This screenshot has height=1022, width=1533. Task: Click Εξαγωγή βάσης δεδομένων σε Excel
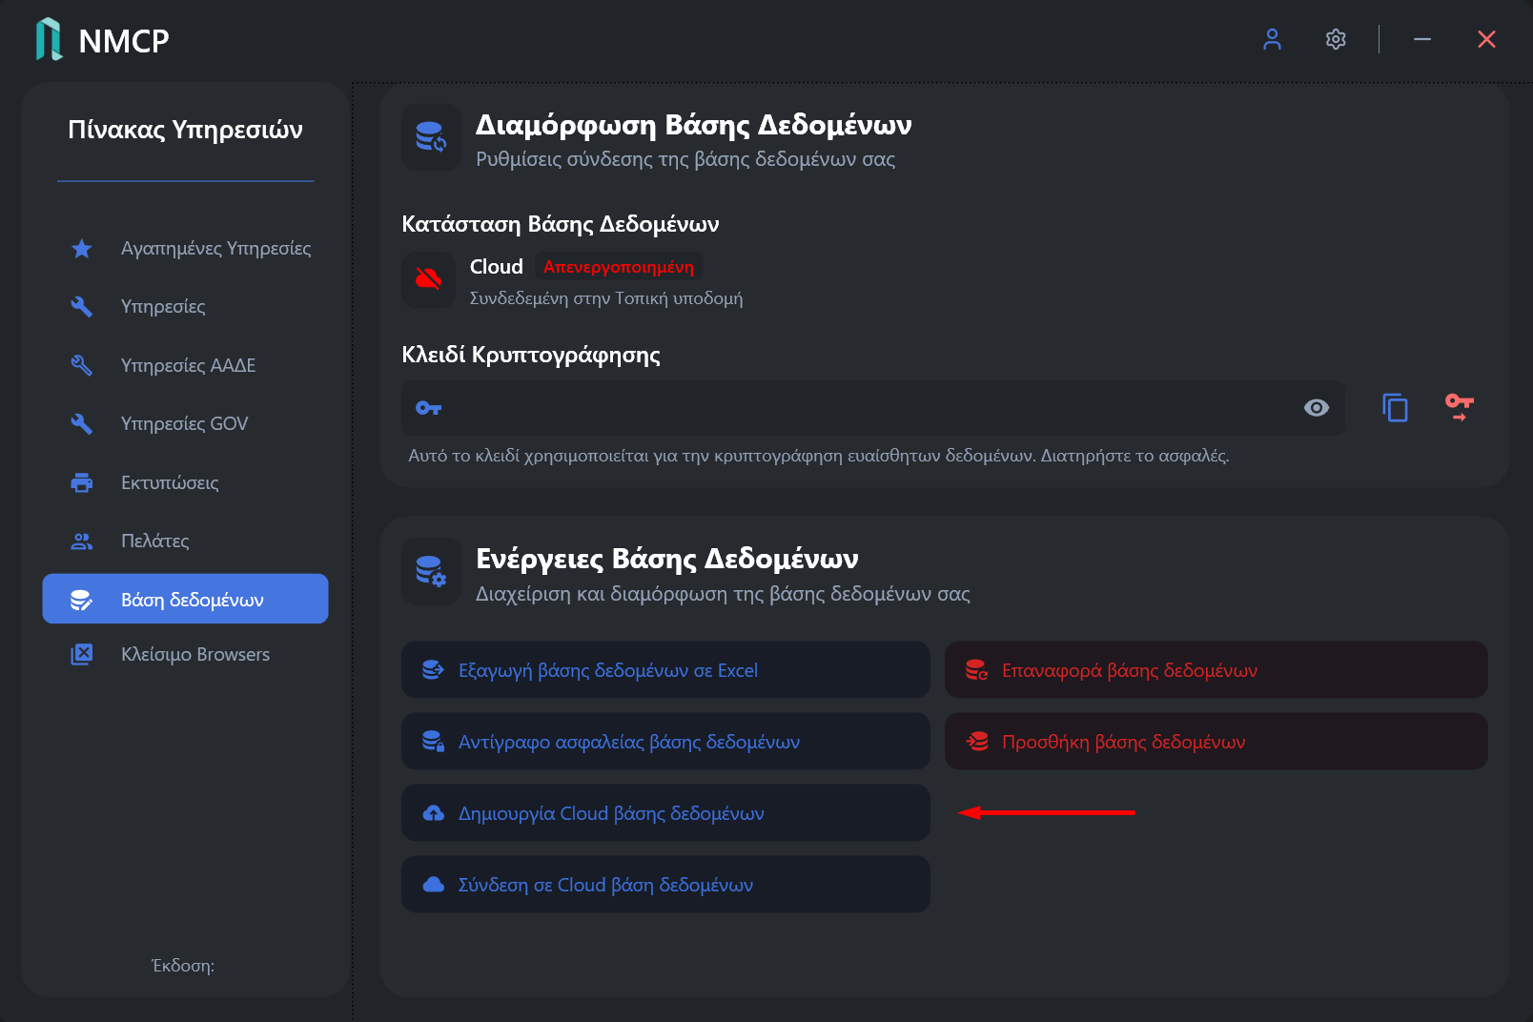pyautogui.click(x=665, y=670)
